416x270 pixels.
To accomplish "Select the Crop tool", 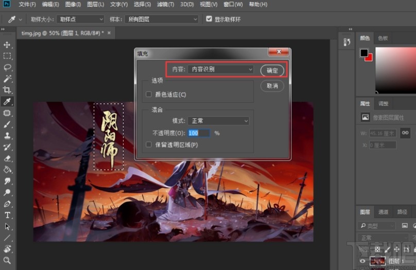I will [7, 90].
